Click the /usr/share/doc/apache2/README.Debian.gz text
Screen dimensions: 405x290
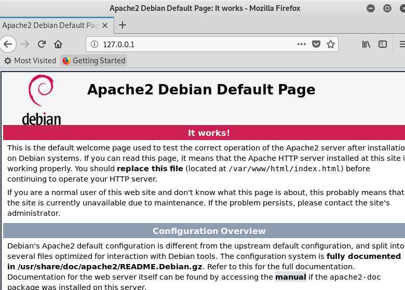pyautogui.click(x=110, y=267)
